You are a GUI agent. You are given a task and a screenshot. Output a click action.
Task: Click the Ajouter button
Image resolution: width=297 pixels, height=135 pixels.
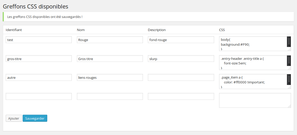click(x=14, y=118)
